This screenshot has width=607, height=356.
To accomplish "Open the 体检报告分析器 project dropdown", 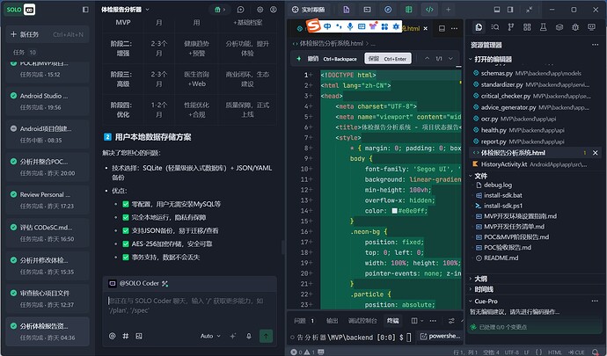I will (x=125, y=10).
